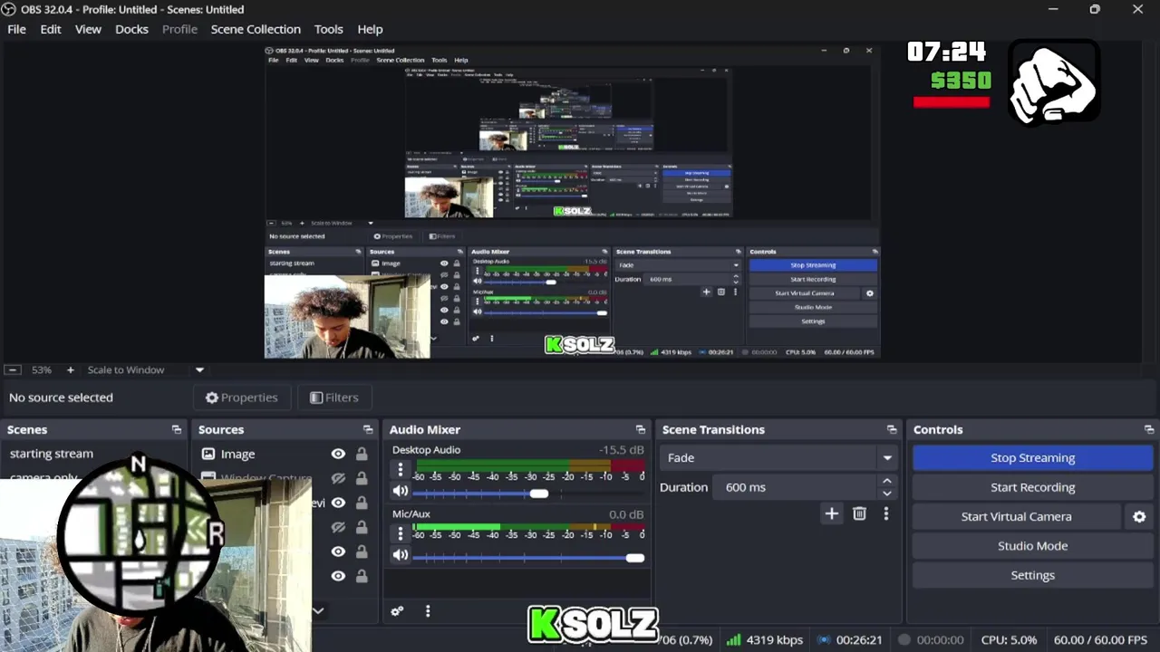The image size is (1160, 652).
Task: Open the Docks menu
Action: pyautogui.click(x=131, y=29)
